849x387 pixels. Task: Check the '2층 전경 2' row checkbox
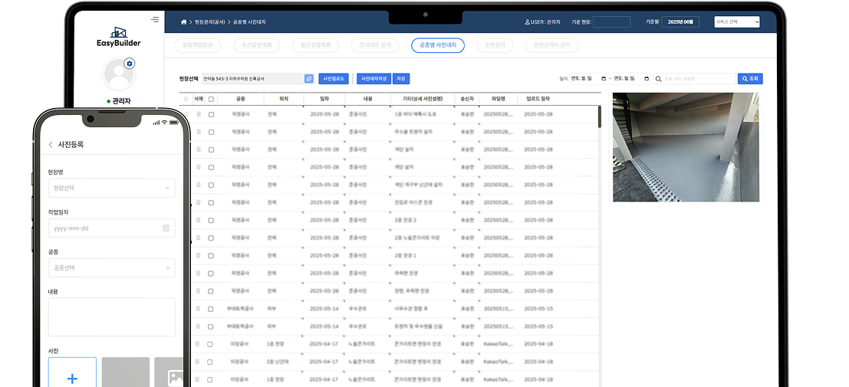tap(211, 220)
